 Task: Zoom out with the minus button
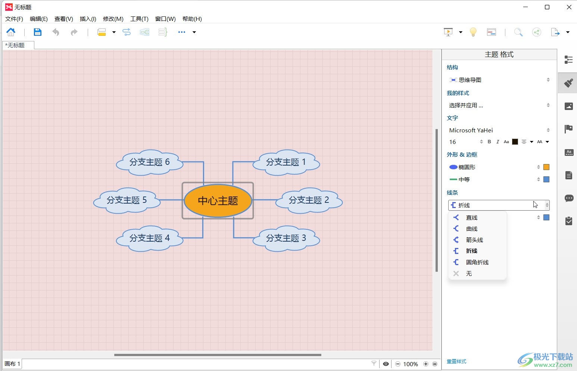398,364
